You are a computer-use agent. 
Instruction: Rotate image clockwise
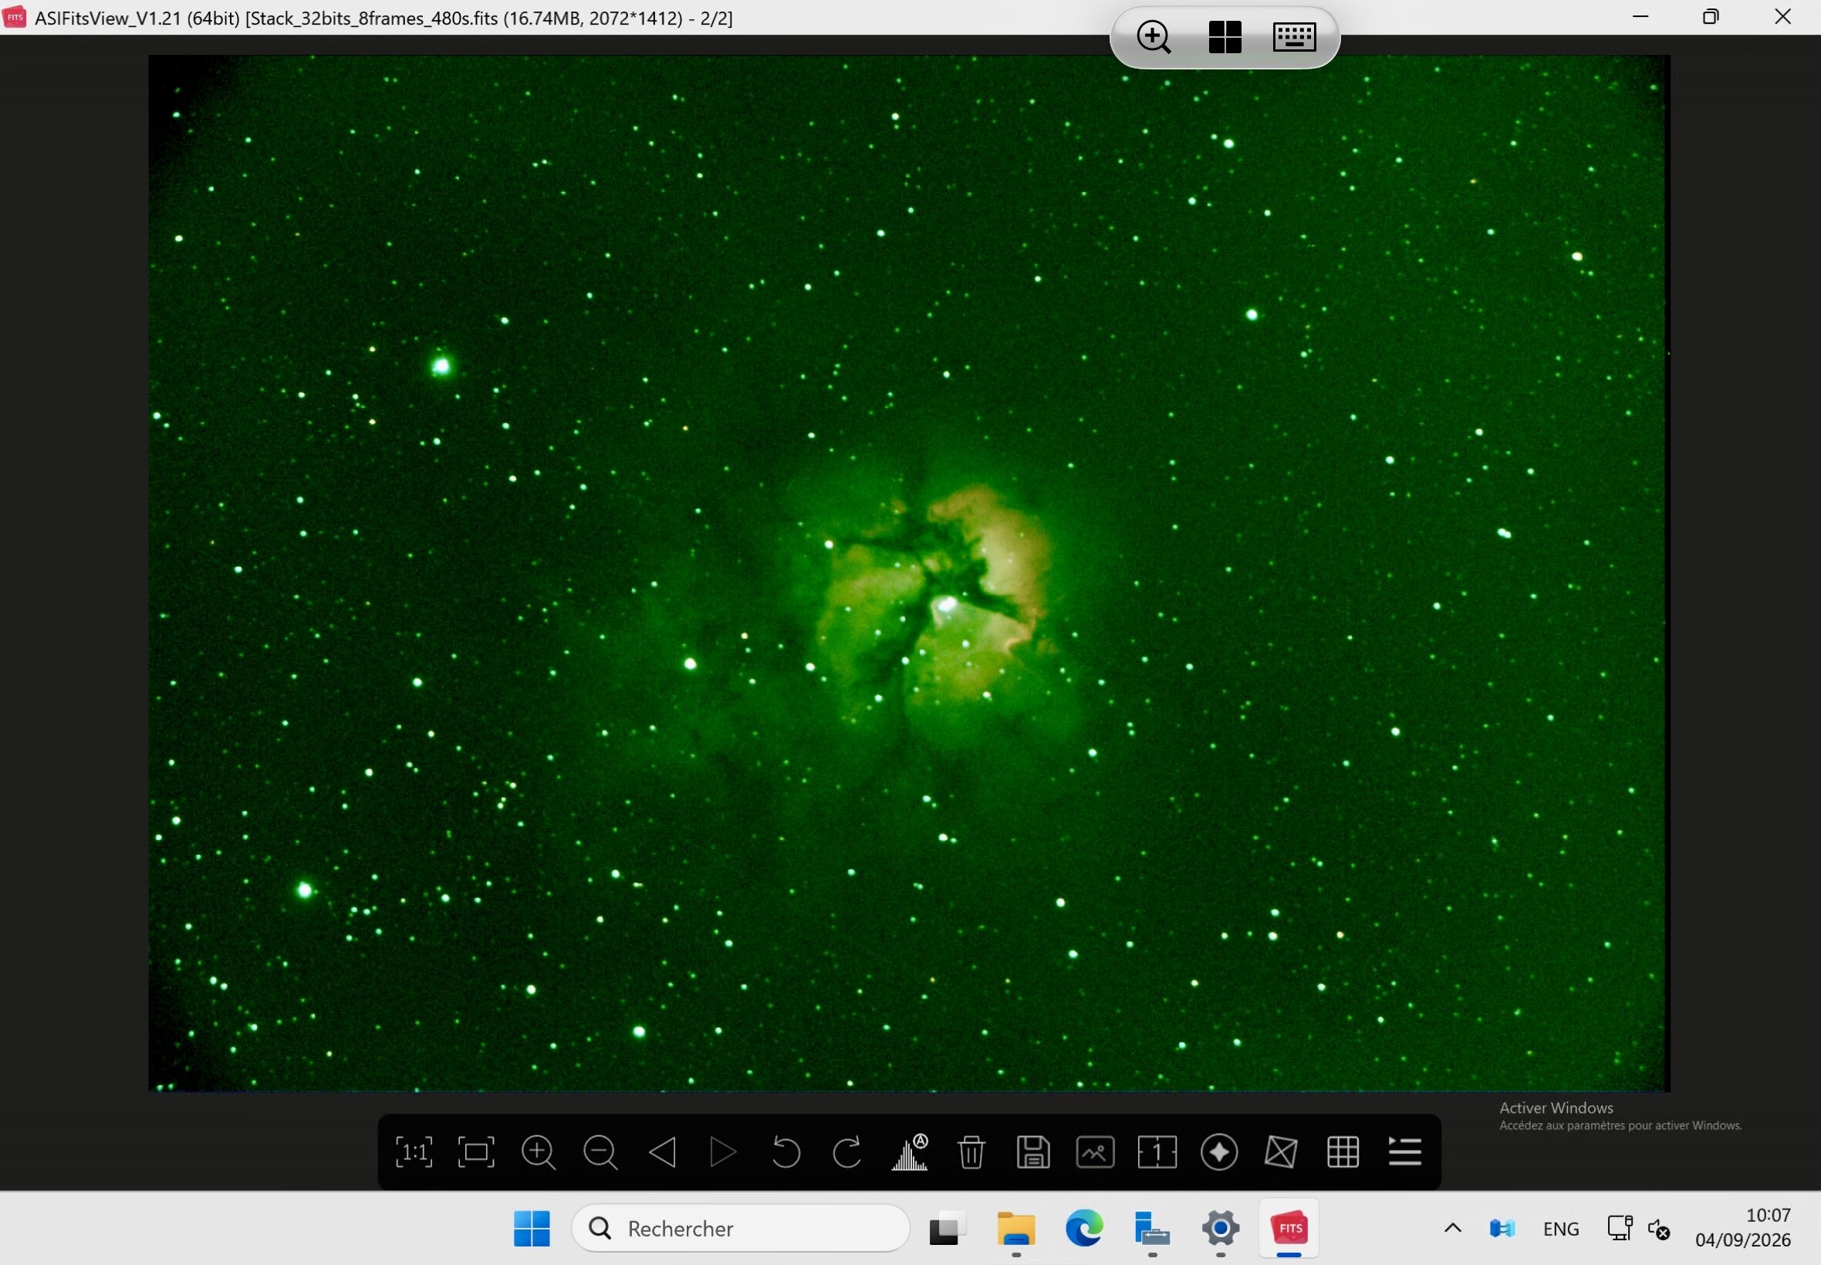[847, 1152]
